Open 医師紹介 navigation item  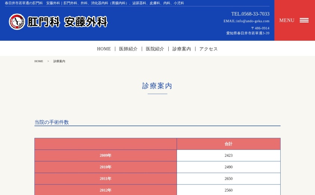point(128,49)
